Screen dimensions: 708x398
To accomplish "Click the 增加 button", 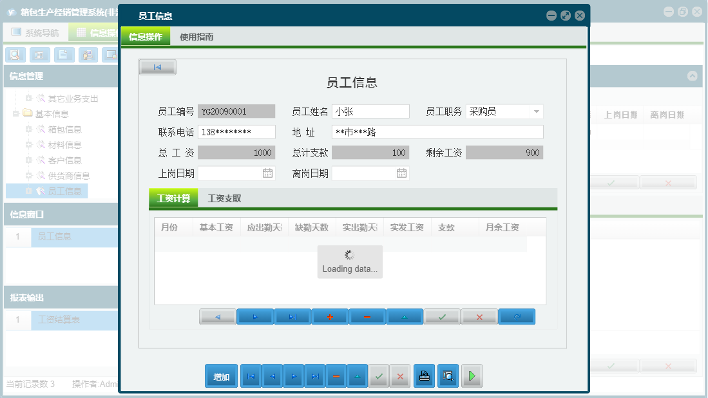I will (220, 375).
